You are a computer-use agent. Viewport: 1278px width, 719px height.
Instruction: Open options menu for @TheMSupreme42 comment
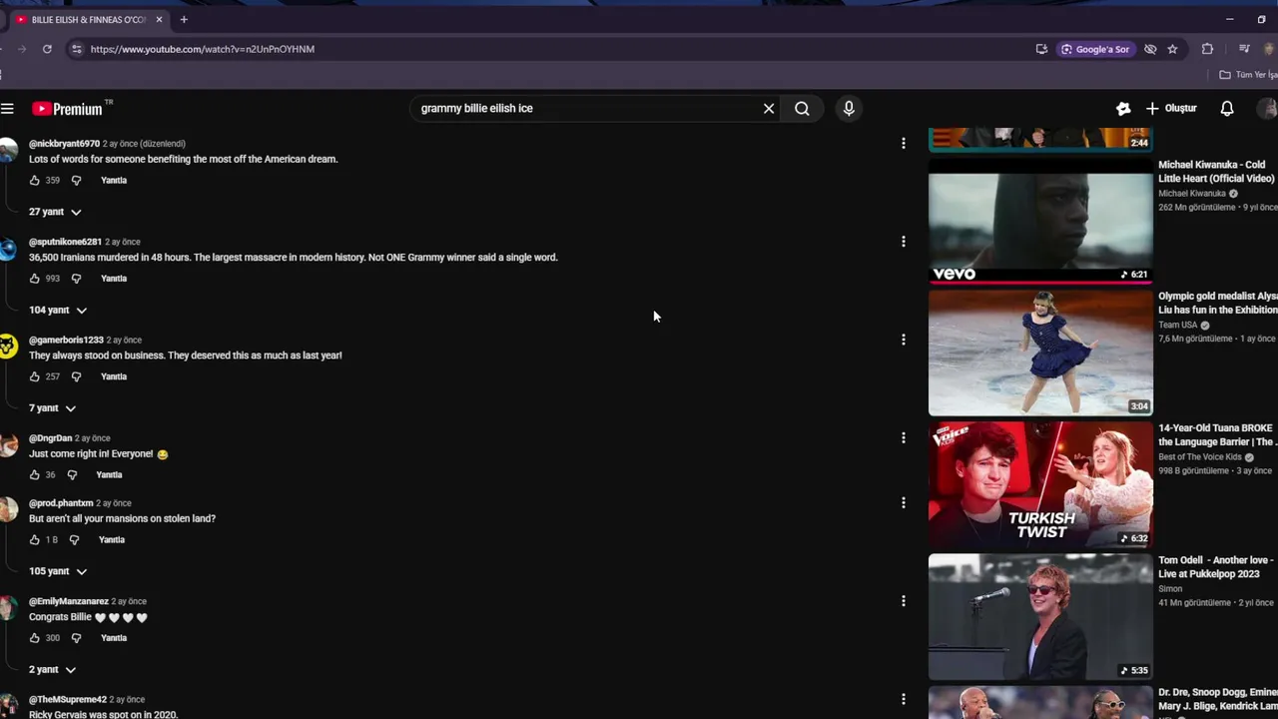point(904,699)
